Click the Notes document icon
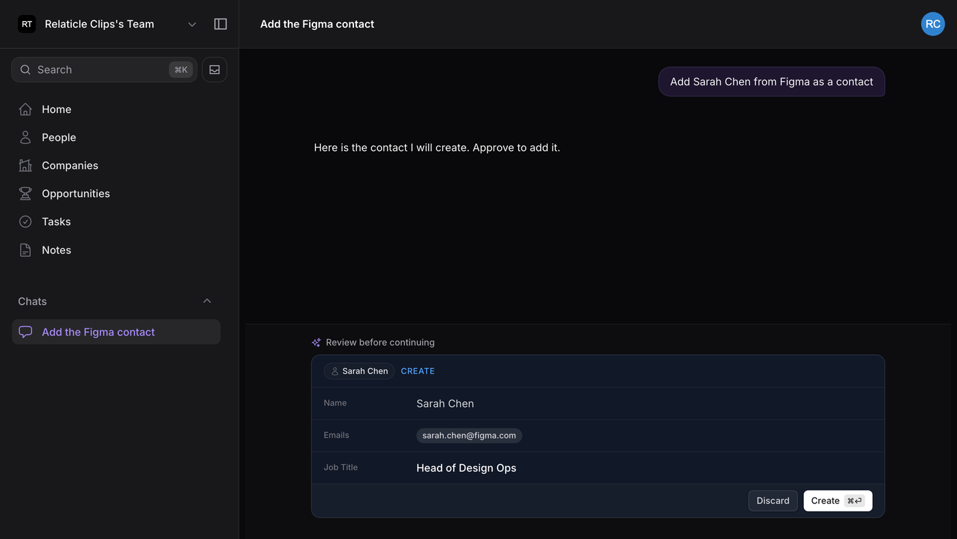Viewport: 957px width, 539px height. click(25, 250)
